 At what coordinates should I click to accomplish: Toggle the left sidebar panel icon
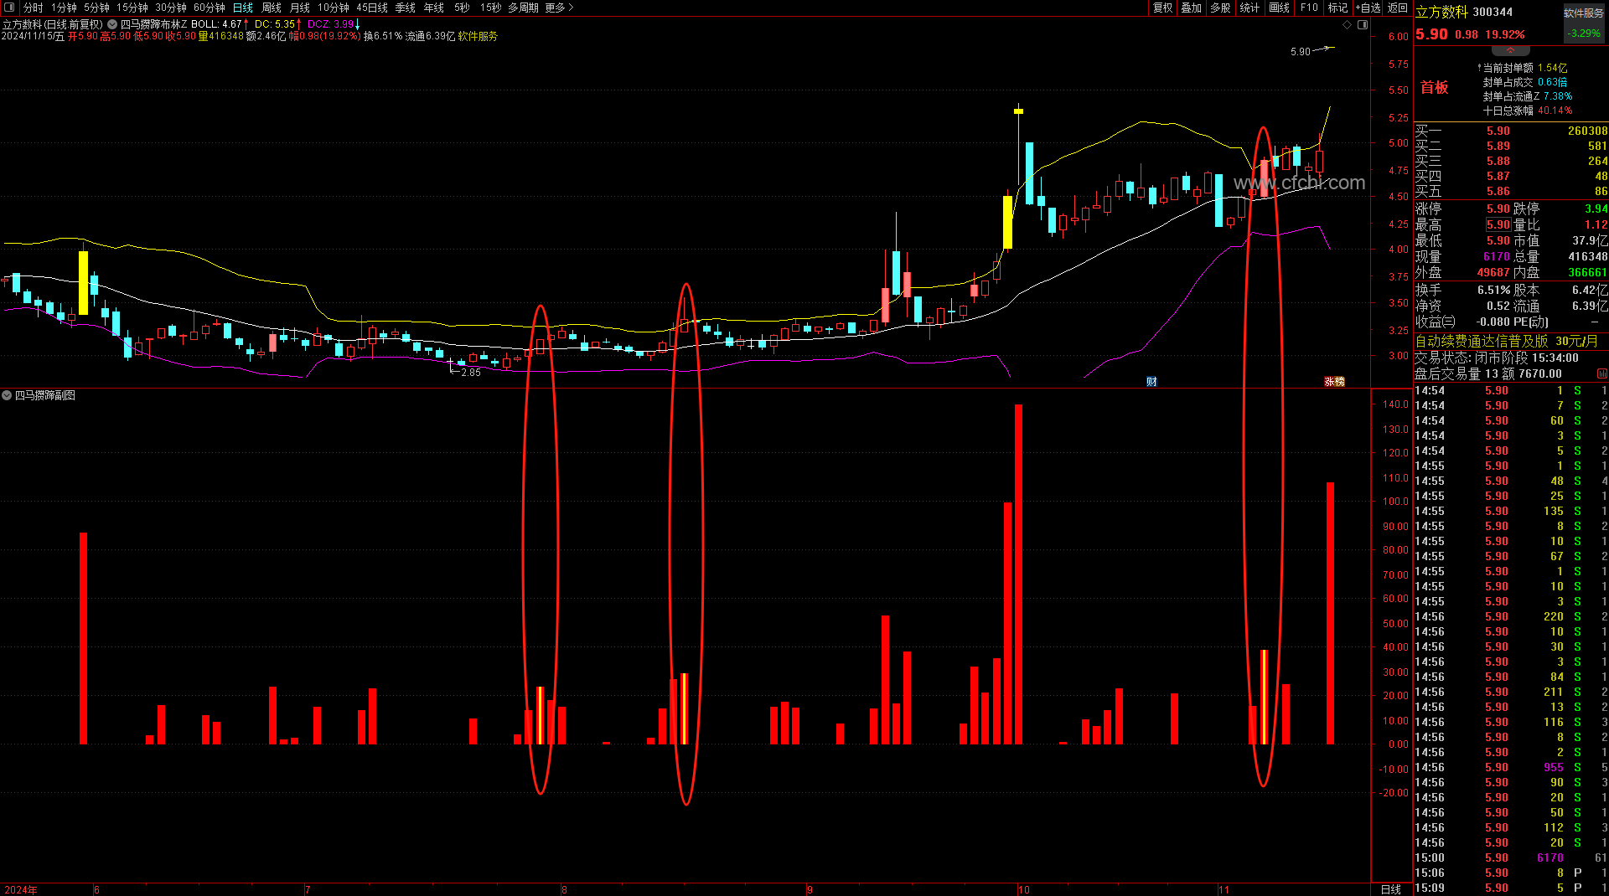point(9,8)
